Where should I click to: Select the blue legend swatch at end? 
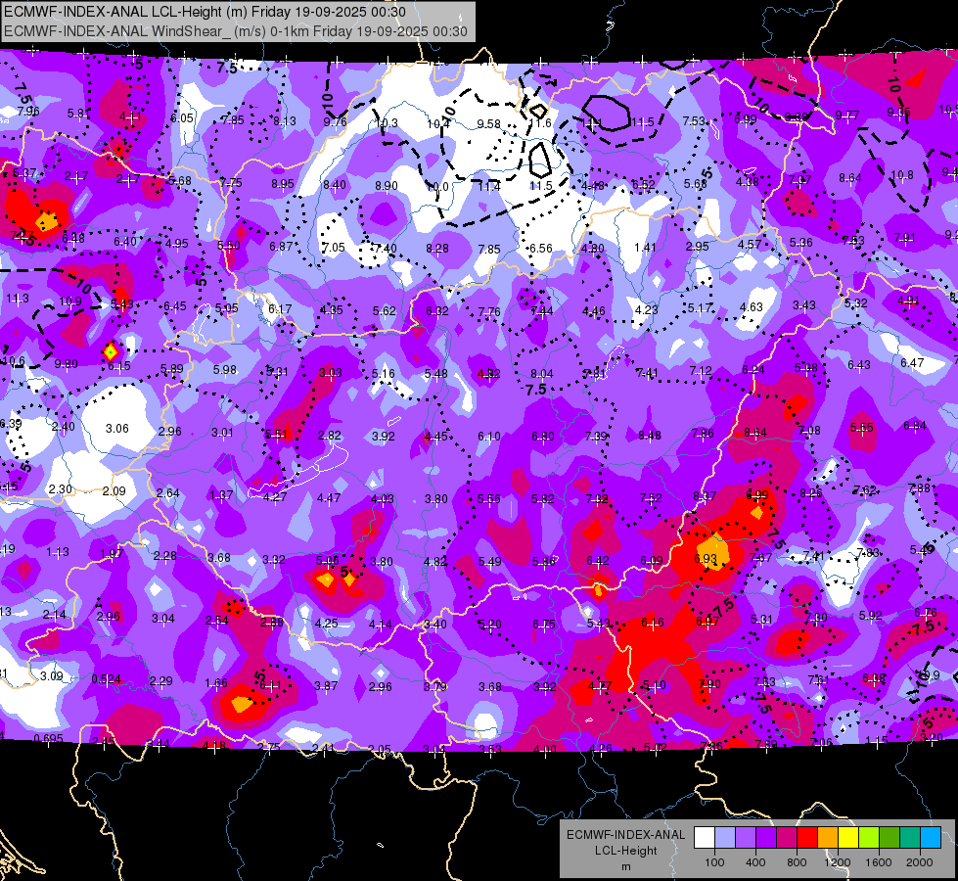tap(931, 838)
